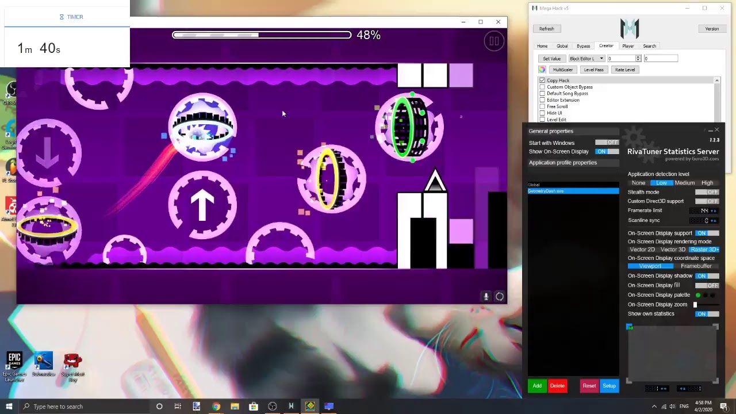Open Epic Games Launcher desktop shortcut
This screenshot has height=414, width=736.
14,366
